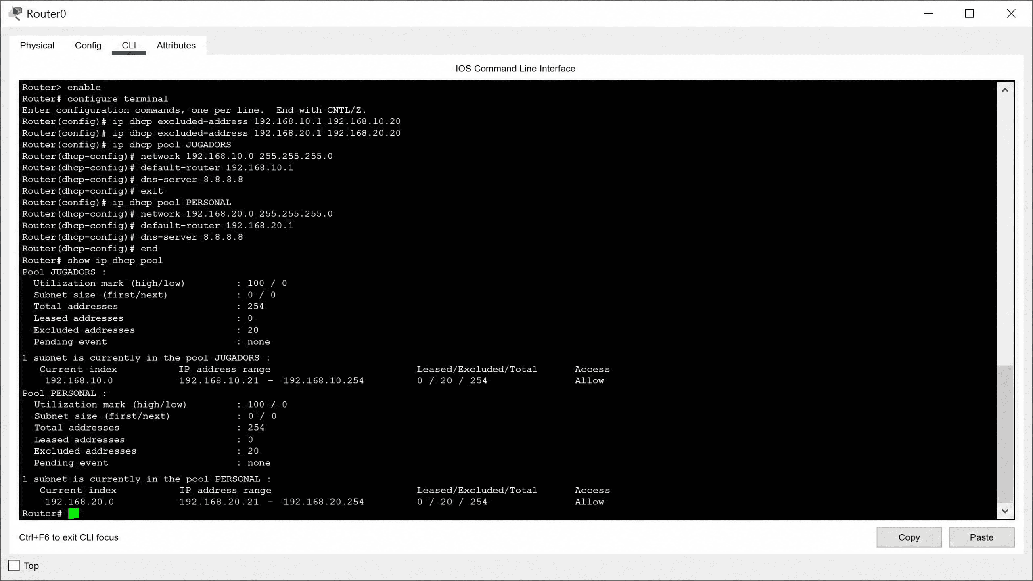Viewport: 1033px width, 581px height.
Task: Click 'Ctrl+F6 to exit CLI focus' hint
Action: pyautogui.click(x=69, y=537)
